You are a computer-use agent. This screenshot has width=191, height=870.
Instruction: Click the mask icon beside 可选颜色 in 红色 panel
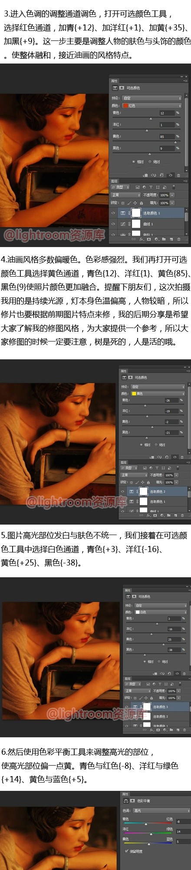pos(121,88)
